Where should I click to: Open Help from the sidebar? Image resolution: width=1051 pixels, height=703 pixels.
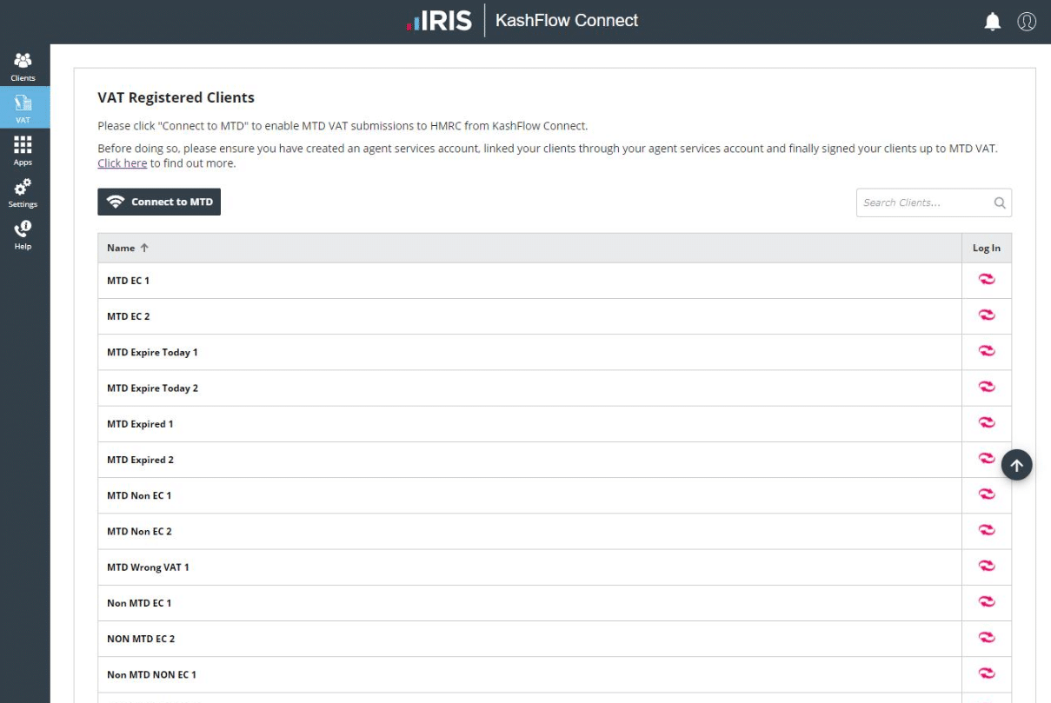point(23,234)
